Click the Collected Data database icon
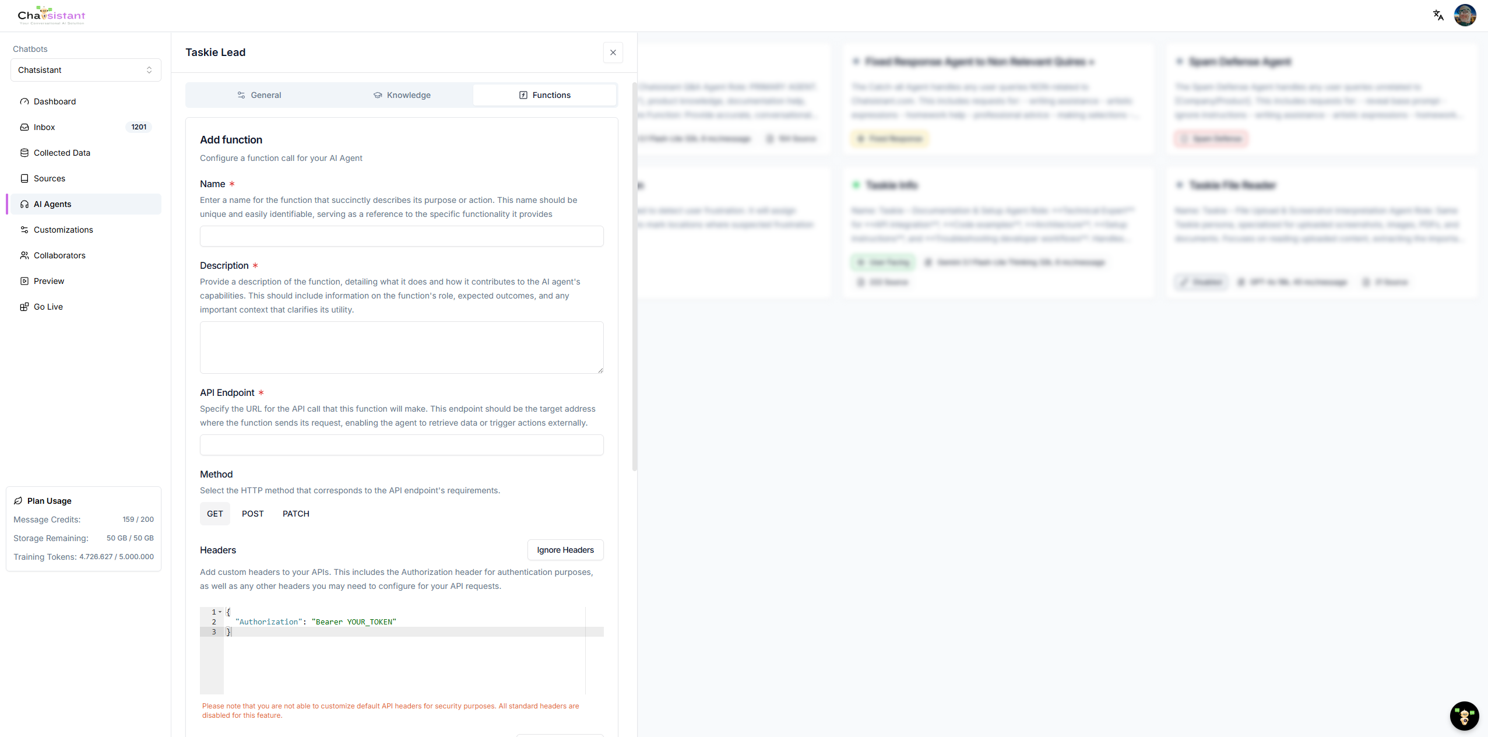This screenshot has width=1488, height=737. tap(24, 153)
